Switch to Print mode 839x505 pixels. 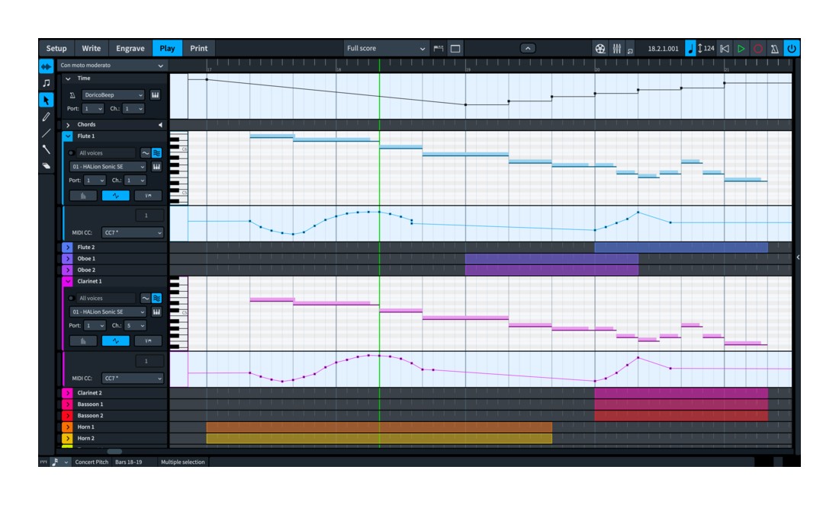click(x=198, y=48)
